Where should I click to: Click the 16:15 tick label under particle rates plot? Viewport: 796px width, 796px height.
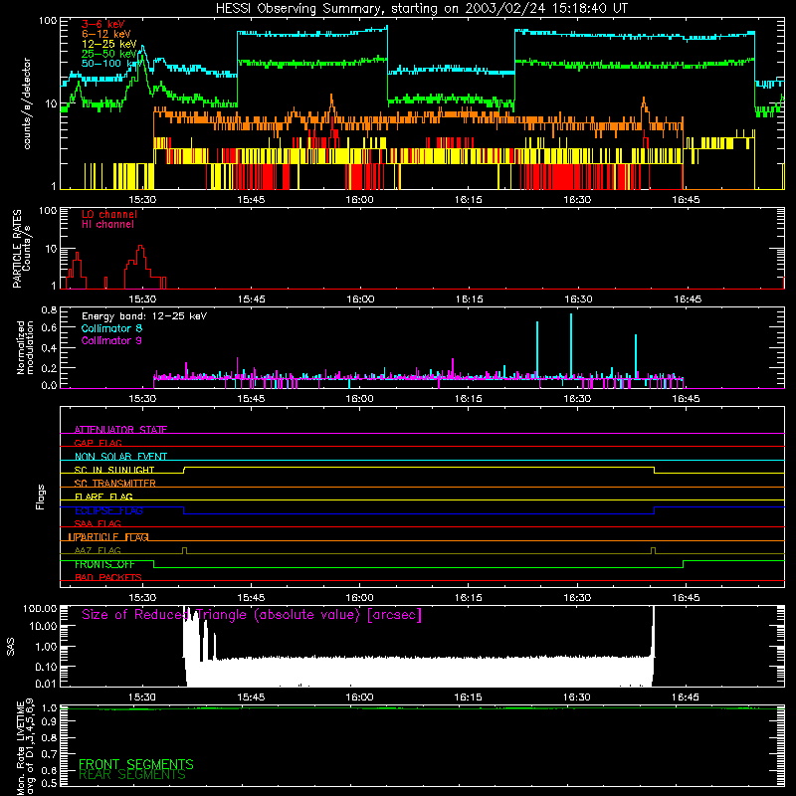469,299
